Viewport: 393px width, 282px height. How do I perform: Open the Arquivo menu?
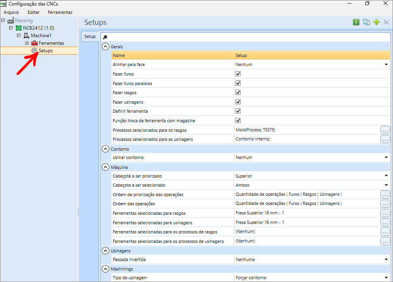[11, 12]
